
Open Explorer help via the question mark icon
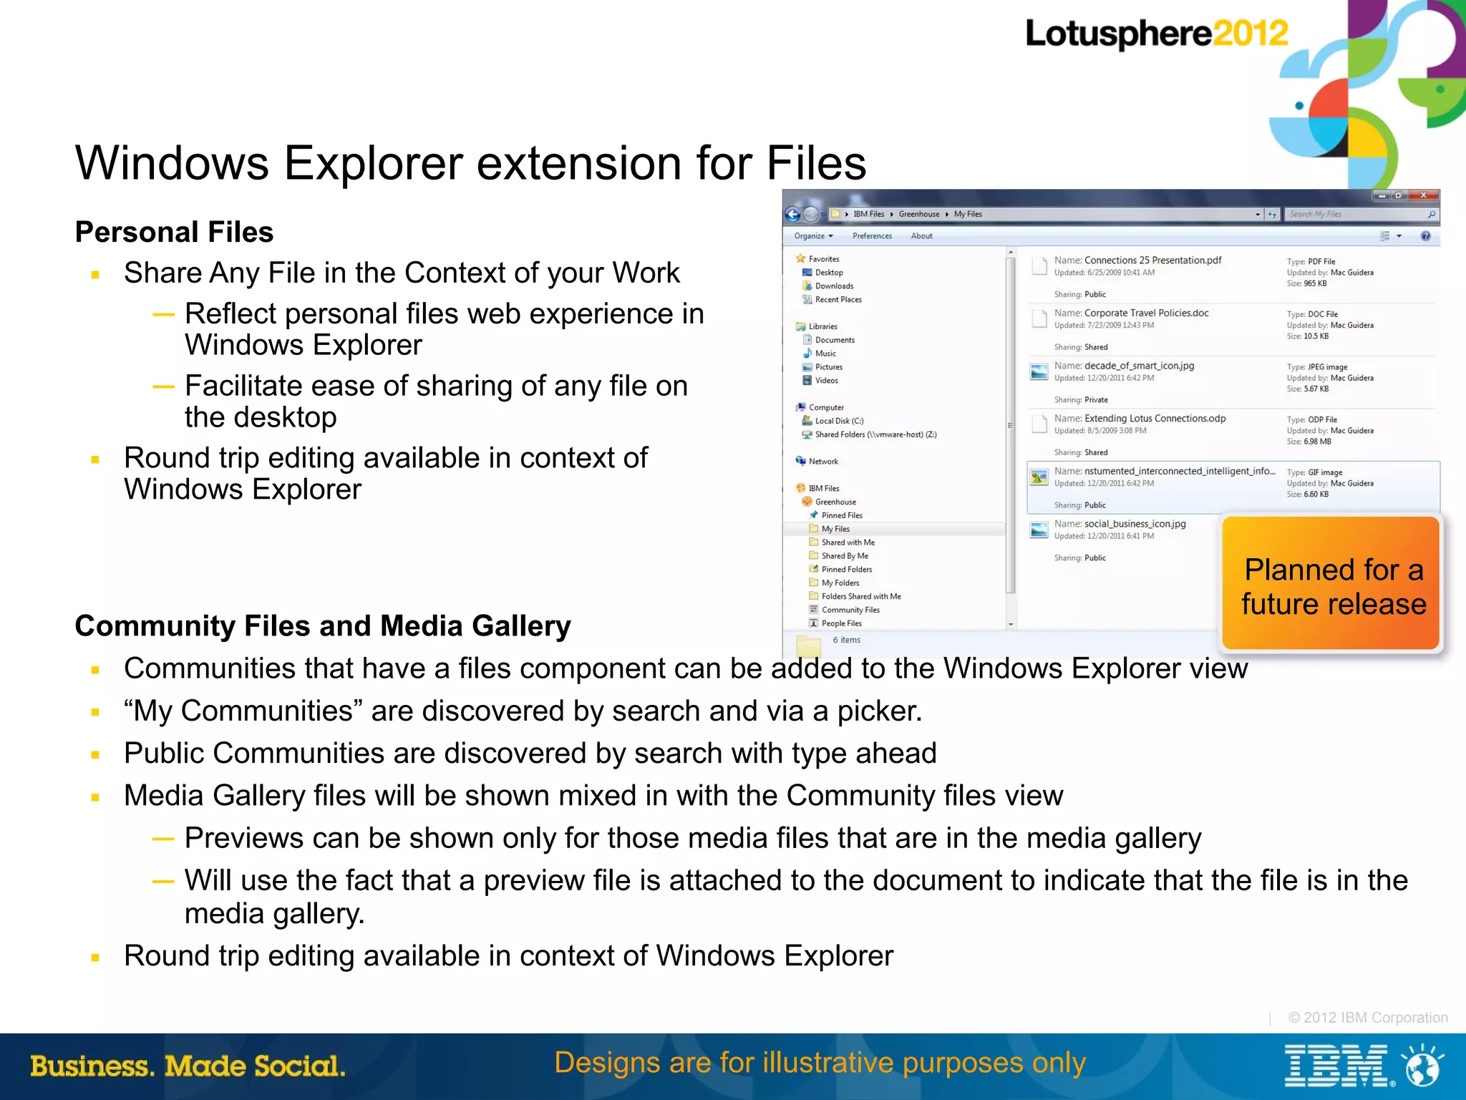1425,236
